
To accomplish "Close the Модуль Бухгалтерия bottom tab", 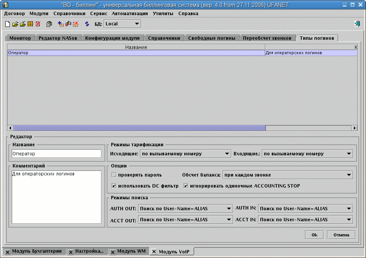I will (8, 252).
